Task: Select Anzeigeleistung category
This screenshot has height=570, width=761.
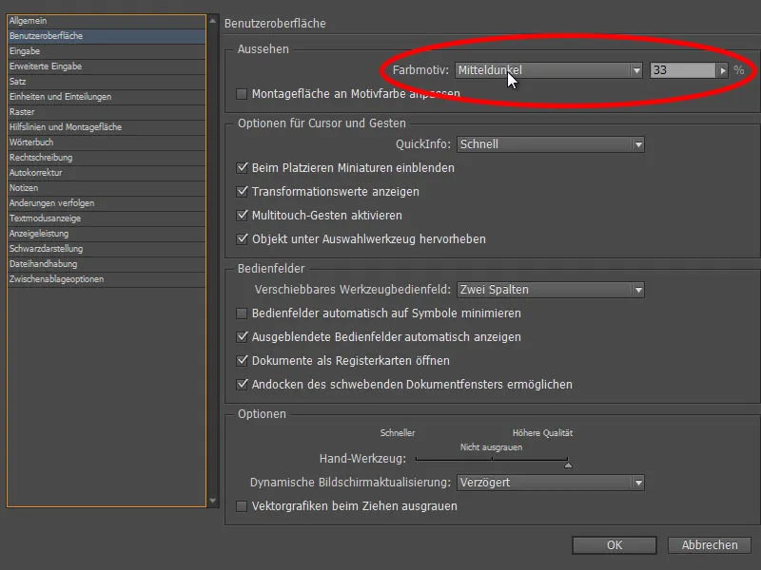Action: click(107, 234)
